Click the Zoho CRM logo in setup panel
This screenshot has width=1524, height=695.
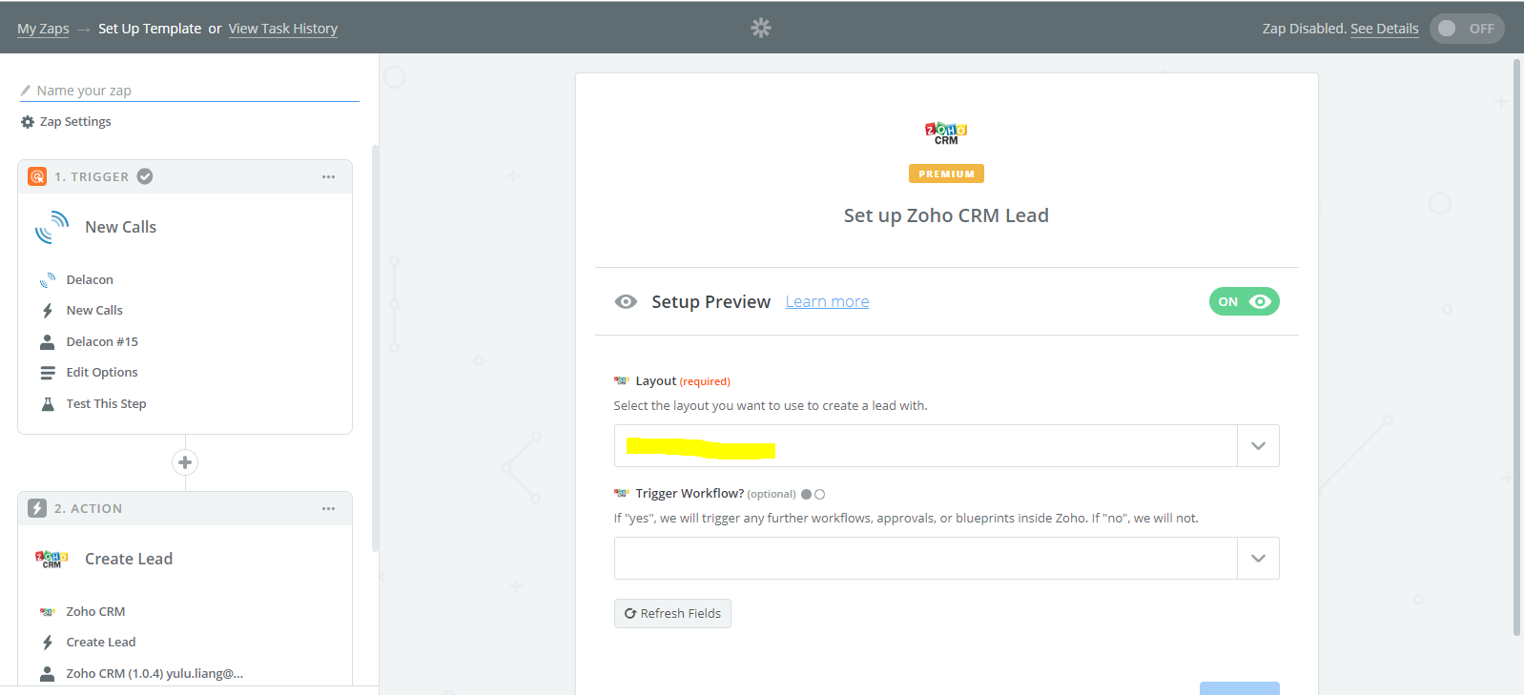pyautogui.click(x=946, y=133)
